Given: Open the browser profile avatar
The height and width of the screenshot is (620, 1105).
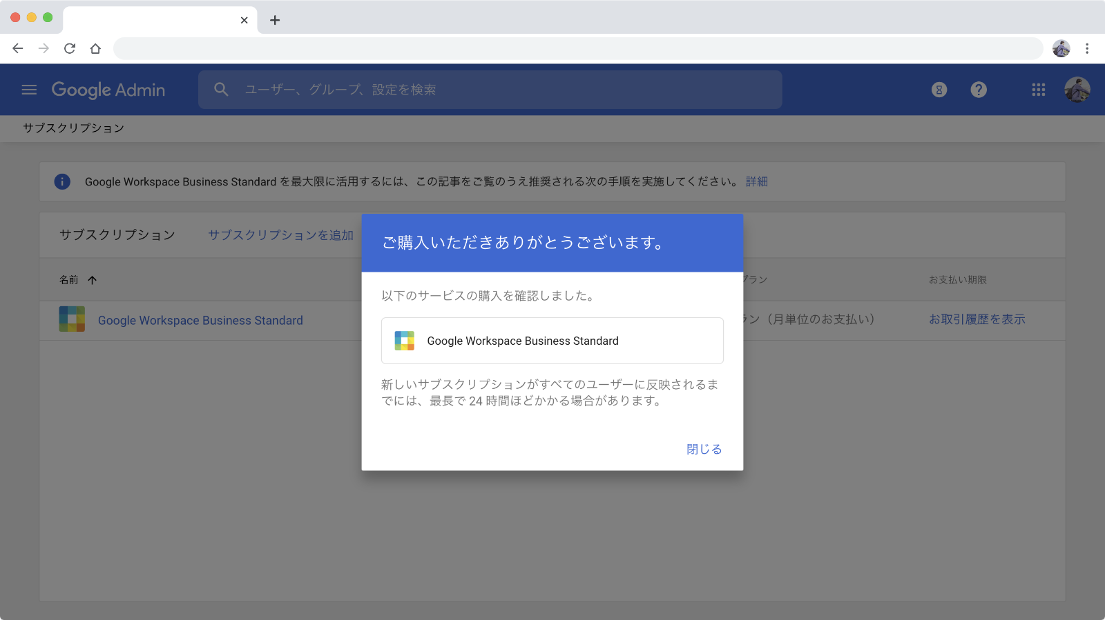Looking at the screenshot, I should [1061, 48].
